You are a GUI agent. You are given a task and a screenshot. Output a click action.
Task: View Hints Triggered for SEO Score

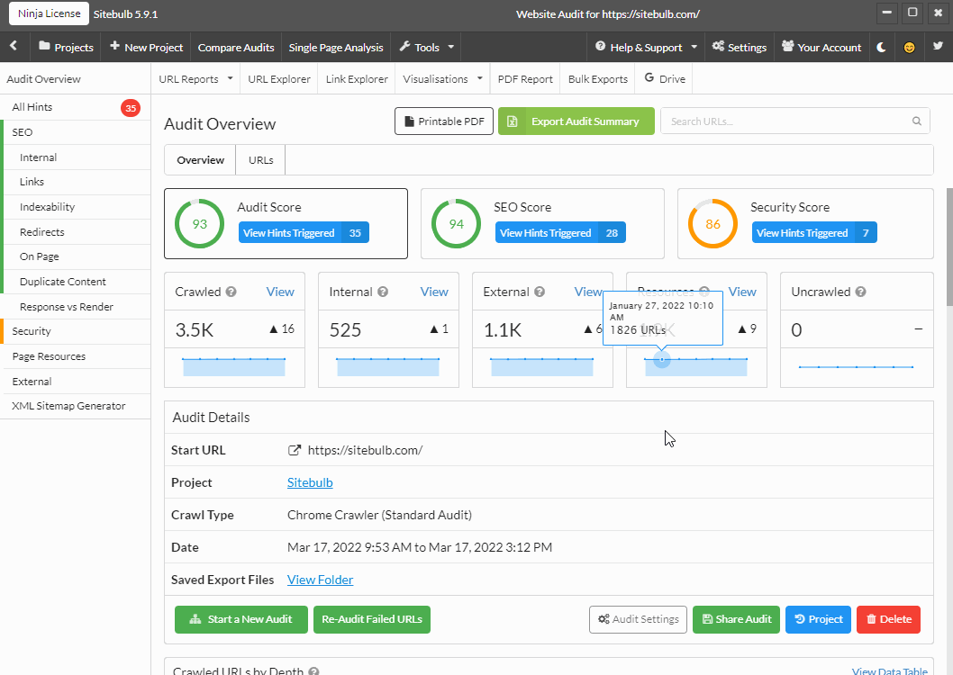(560, 232)
